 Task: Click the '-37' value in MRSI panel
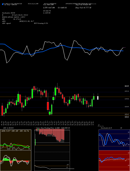[x=68, y=165]
